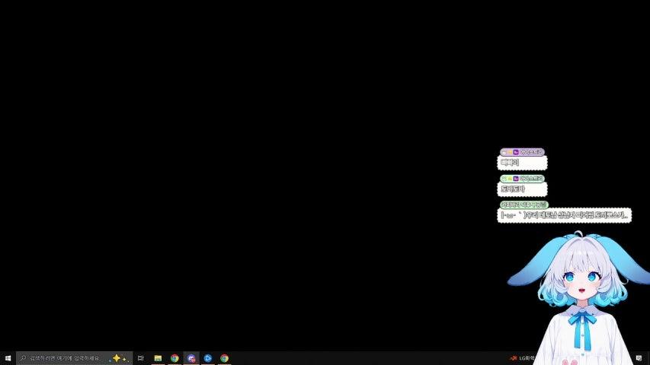The height and width of the screenshot is (365, 650).
Task: Click the taskbar search input box
Action: 74,358
